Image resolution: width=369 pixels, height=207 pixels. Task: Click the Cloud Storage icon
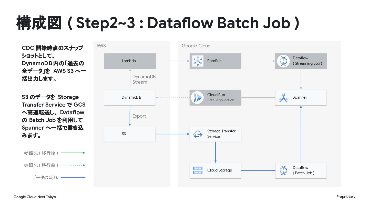(x=198, y=170)
